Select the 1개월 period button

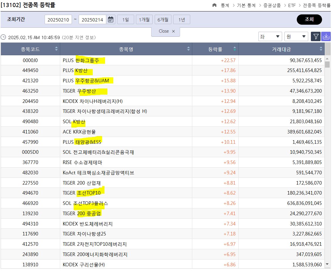(144, 20)
